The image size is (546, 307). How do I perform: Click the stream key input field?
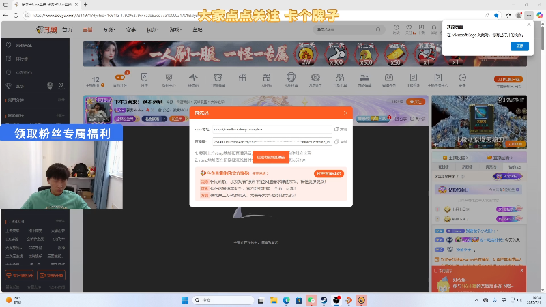pos(272,142)
